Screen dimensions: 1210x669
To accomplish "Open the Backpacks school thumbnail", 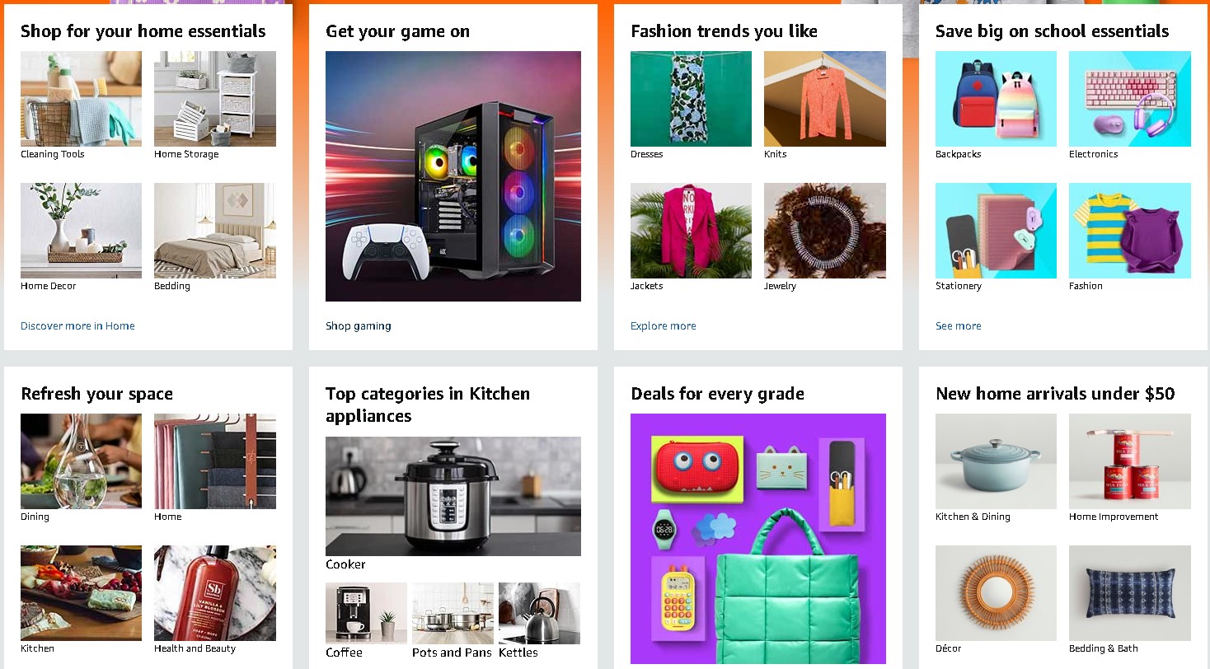I will 996,99.
